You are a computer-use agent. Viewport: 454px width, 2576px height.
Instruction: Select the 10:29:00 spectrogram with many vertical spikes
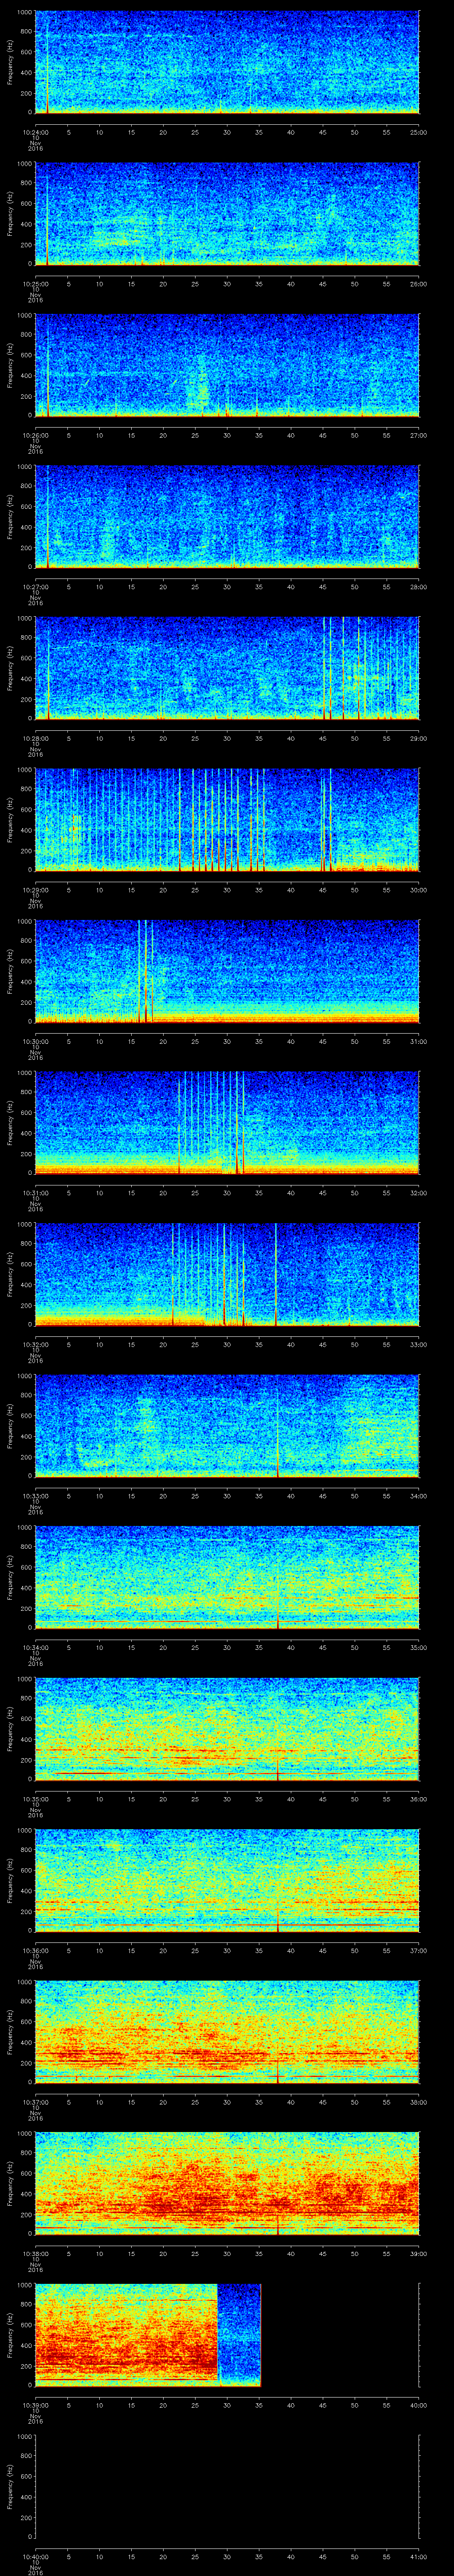227,820
